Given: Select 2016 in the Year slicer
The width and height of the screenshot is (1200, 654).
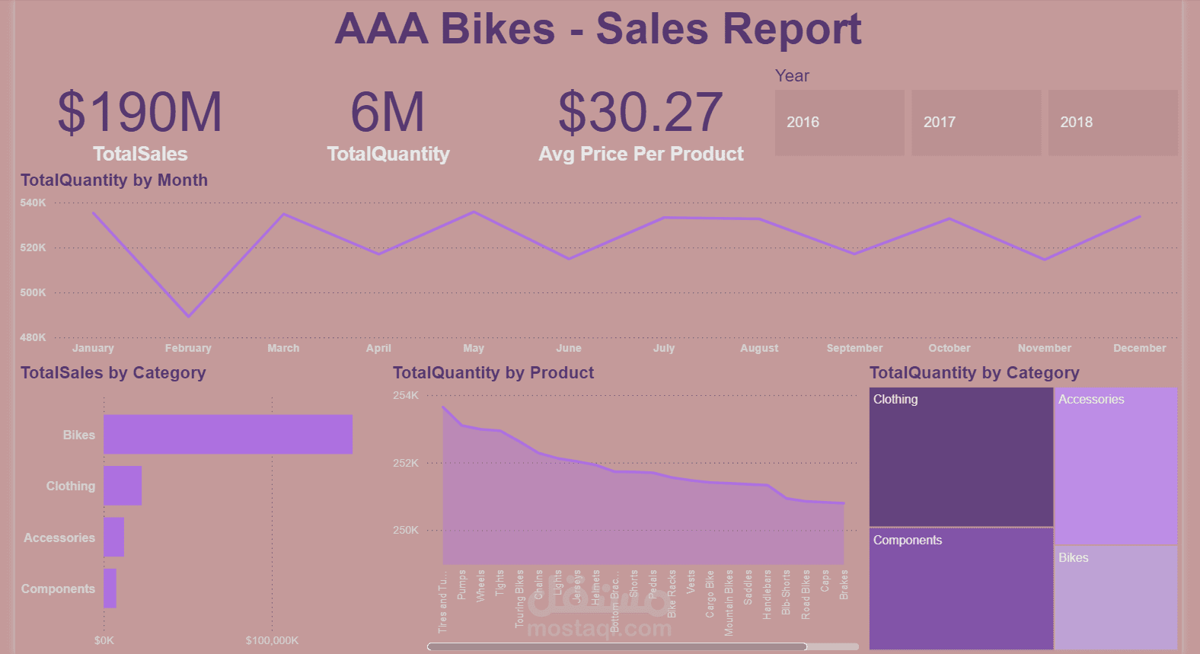Looking at the screenshot, I should 839,122.
